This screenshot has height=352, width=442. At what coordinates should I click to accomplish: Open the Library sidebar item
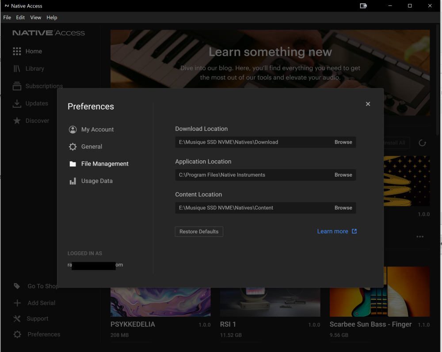point(35,69)
